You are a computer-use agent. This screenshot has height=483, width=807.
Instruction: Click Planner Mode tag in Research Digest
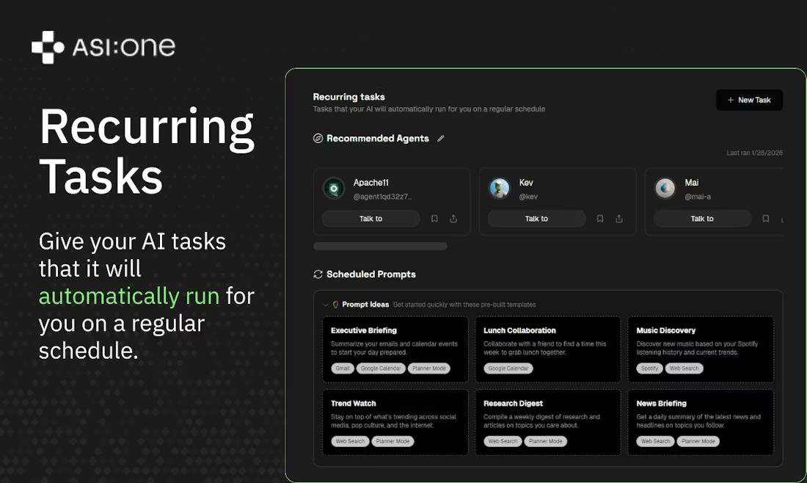click(x=546, y=442)
